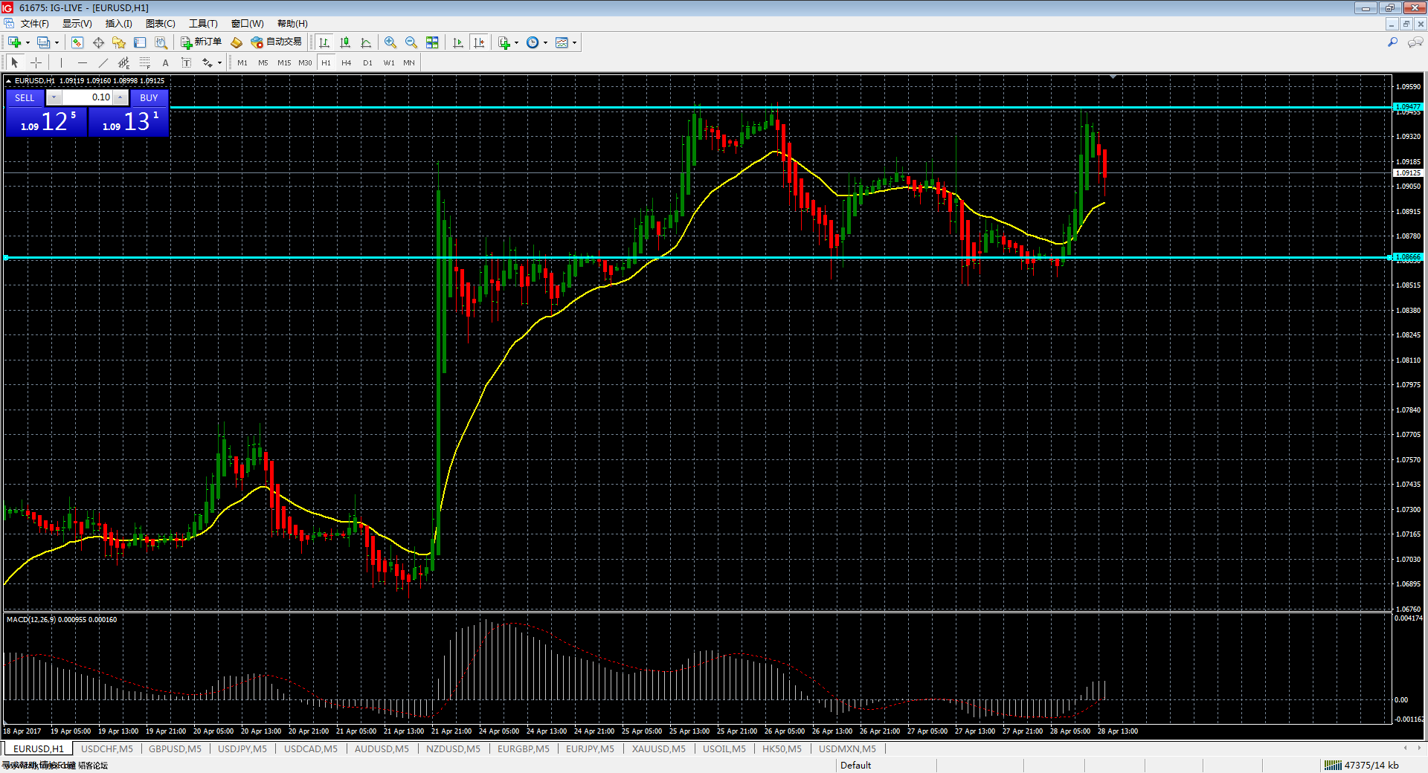Select the crosshair tool

click(x=36, y=62)
